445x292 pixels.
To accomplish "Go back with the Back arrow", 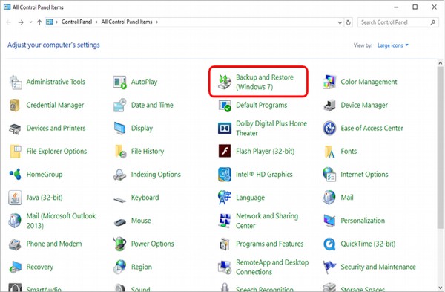I will point(8,22).
